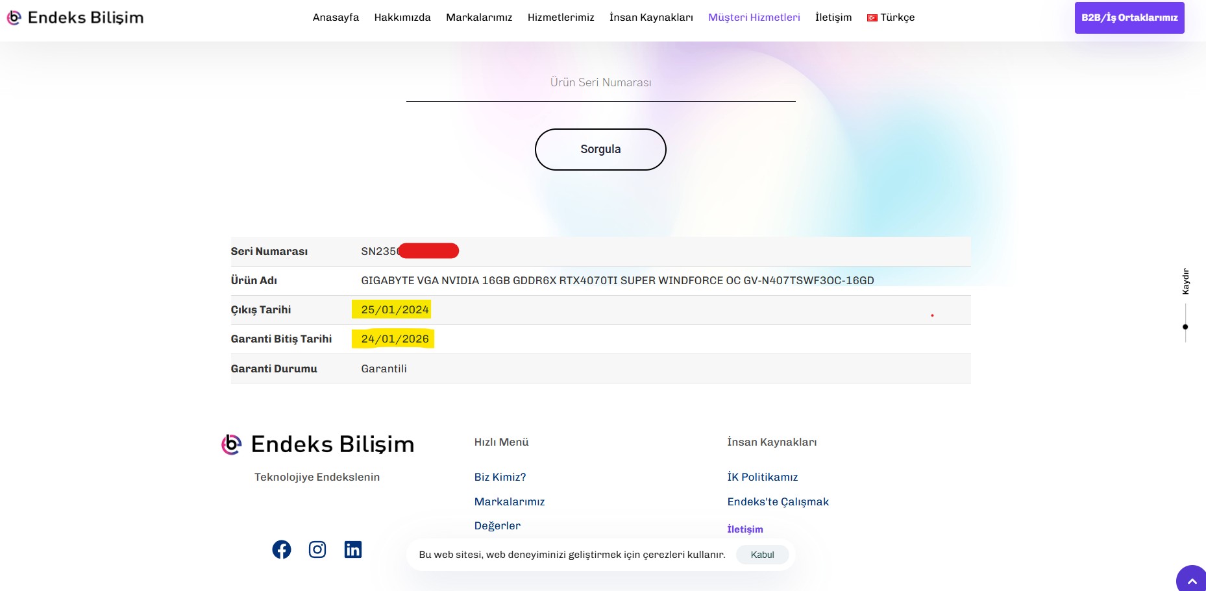Click the B2B/İş Ortaklarımız button
1206x591 pixels.
[1129, 18]
